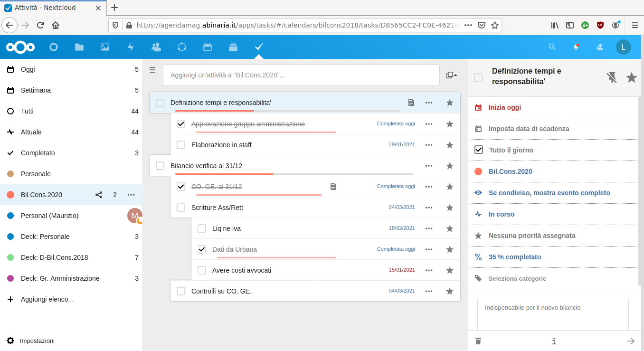The height and width of the screenshot is (351, 644).
Task: Click the M avatar on Personal (Maurizio)
Action: point(135,216)
